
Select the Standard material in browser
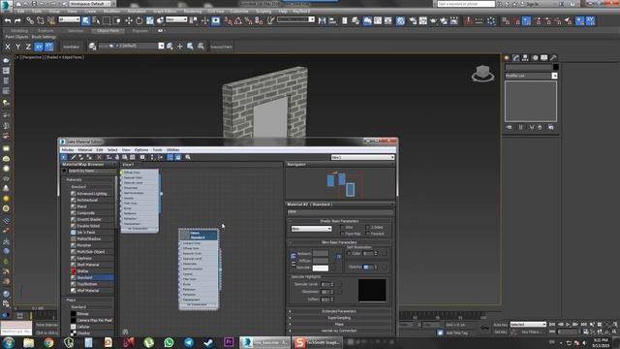pyautogui.click(x=92, y=278)
